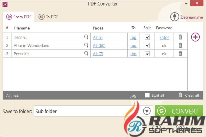Select the lesson1 filename
This screenshot has width=206, height=137.
[20, 38]
